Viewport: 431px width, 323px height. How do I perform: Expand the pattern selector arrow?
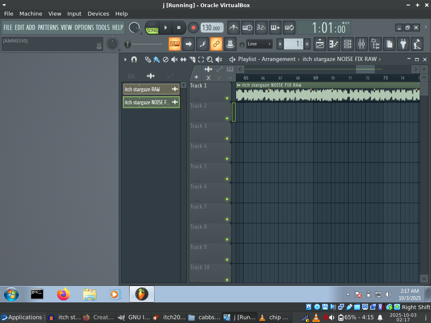(x=280, y=44)
